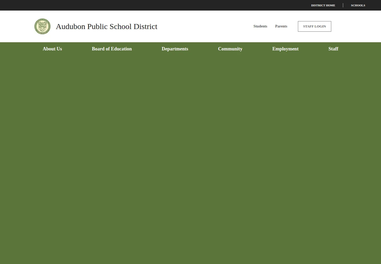This screenshot has height=264, width=381.
Task: Go to the Parents page
Action: (281, 26)
